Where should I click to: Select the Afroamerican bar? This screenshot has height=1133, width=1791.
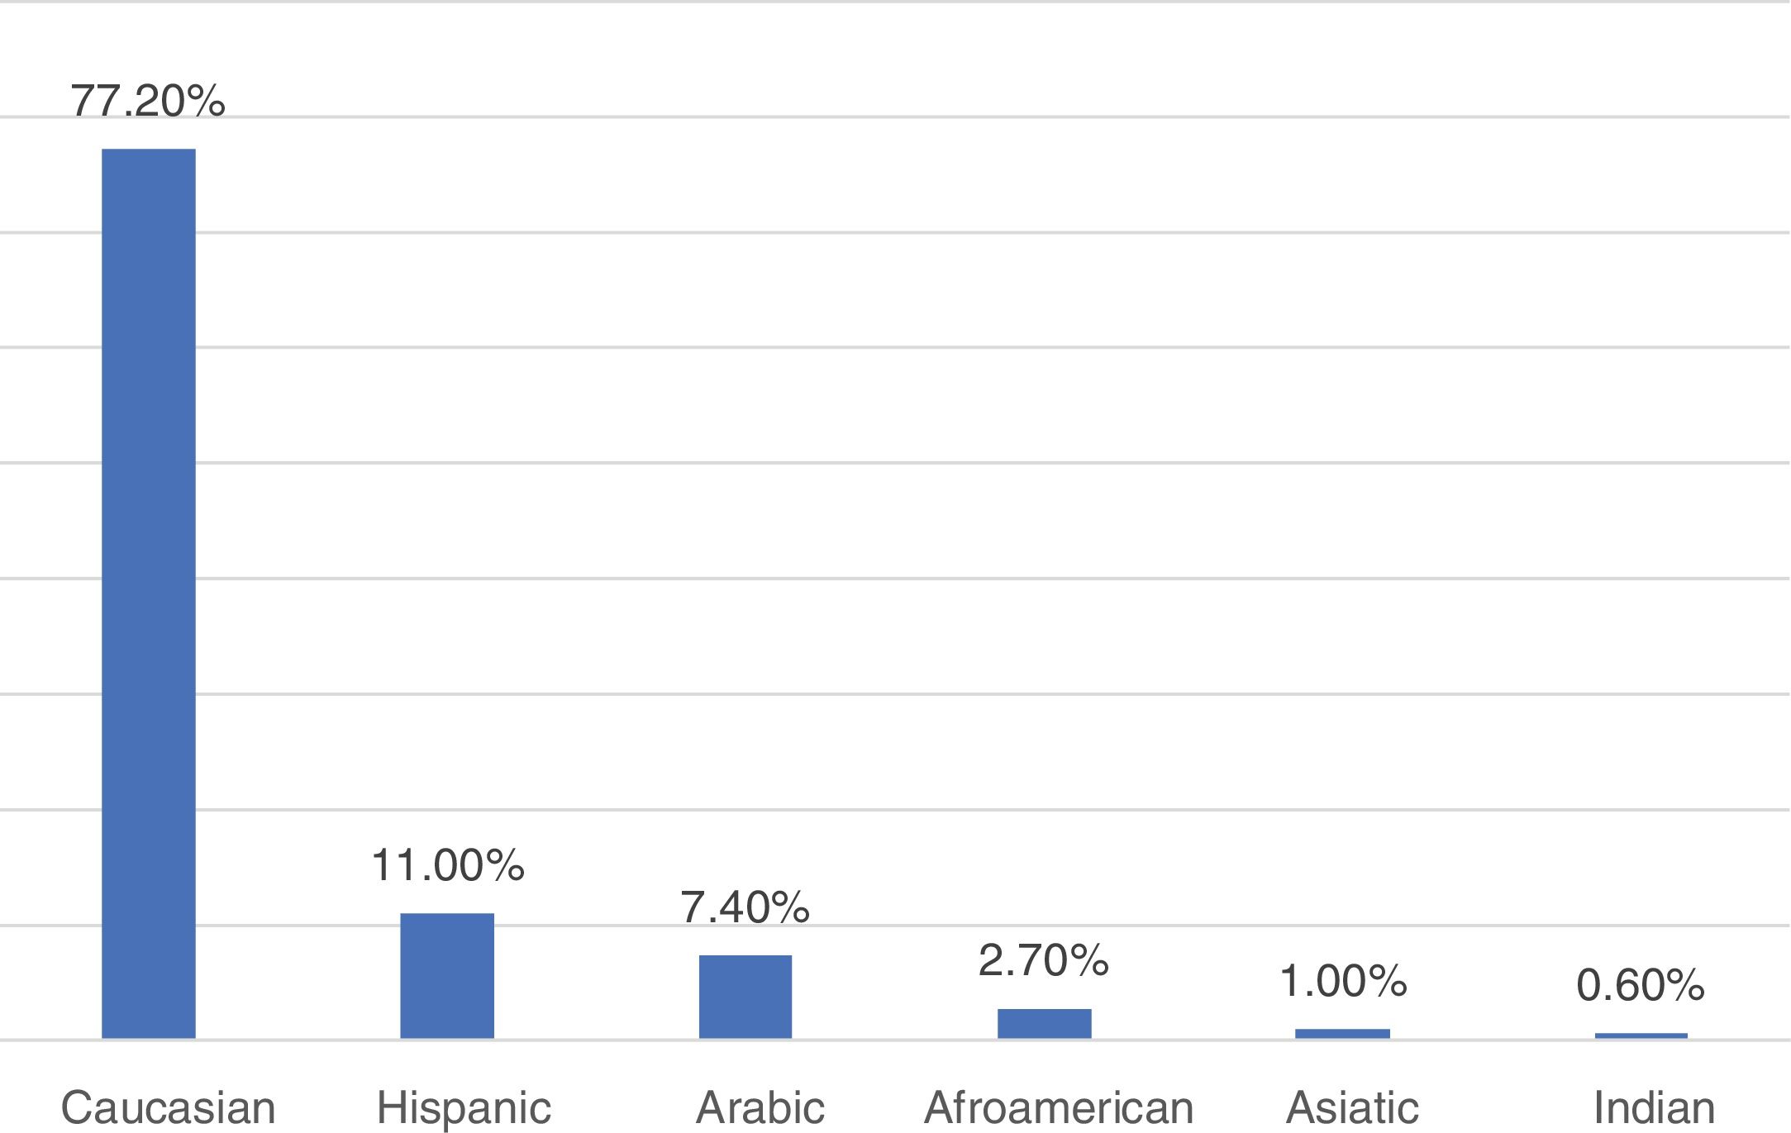click(1044, 1023)
